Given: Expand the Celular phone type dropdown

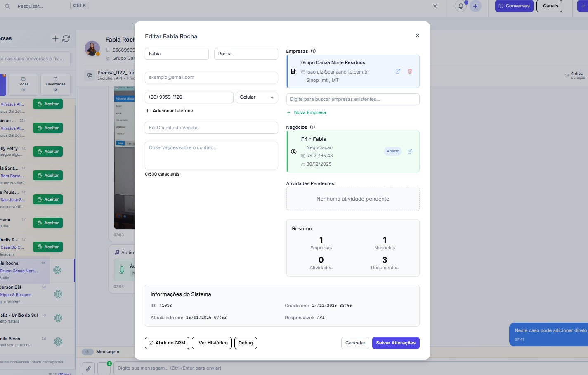Looking at the screenshot, I should 257,97.
